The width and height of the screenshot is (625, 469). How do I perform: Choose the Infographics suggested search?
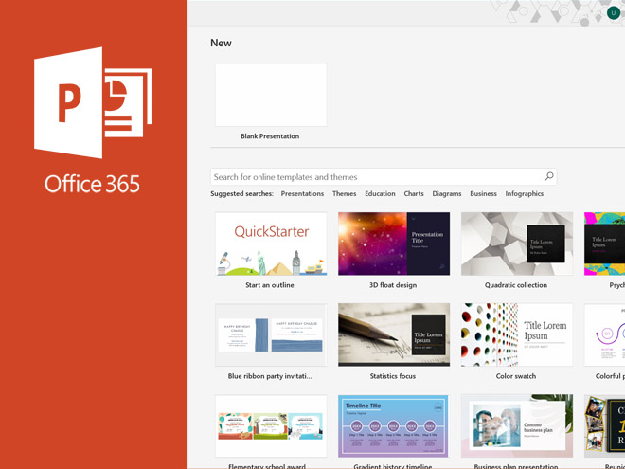[x=525, y=193]
